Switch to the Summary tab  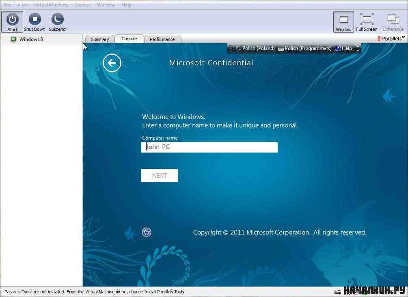coord(100,39)
